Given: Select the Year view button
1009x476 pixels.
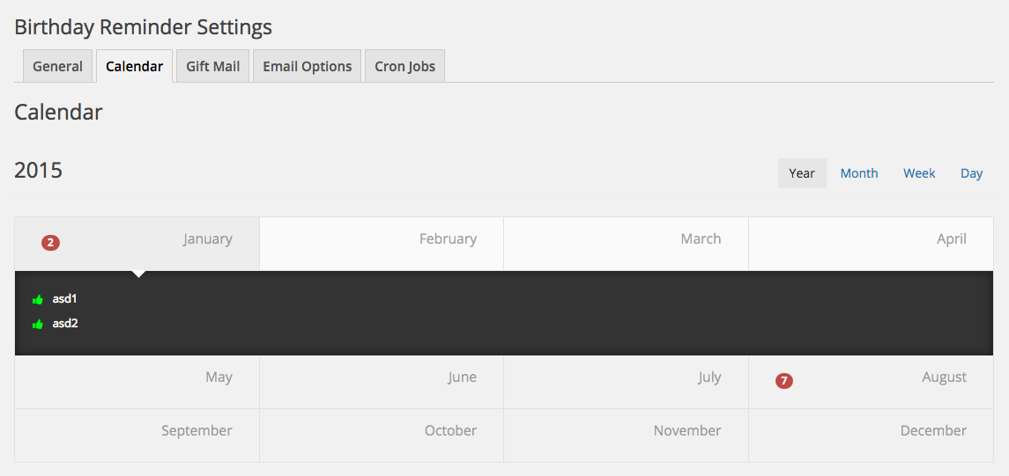Looking at the screenshot, I should point(802,173).
